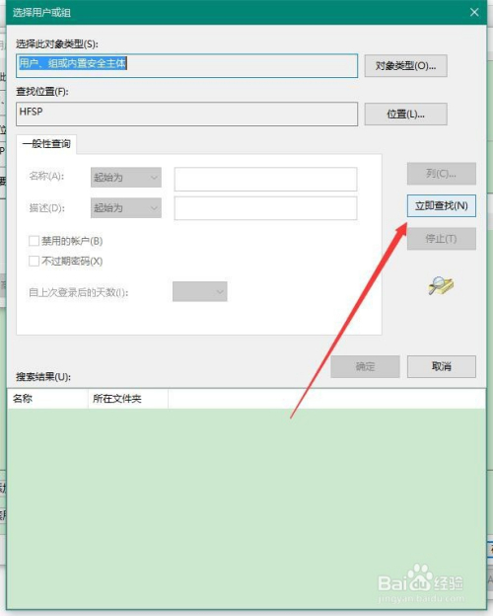The width and height of the screenshot is (493, 616).
Task: Click the 取消 button
Action: tap(441, 366)
